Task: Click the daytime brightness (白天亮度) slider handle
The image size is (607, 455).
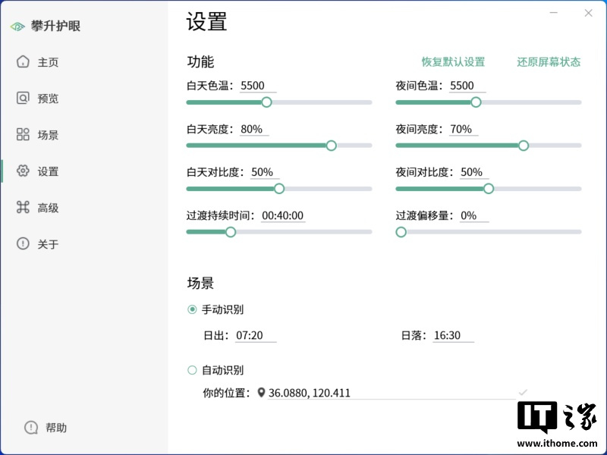Action: click(331, 146)
